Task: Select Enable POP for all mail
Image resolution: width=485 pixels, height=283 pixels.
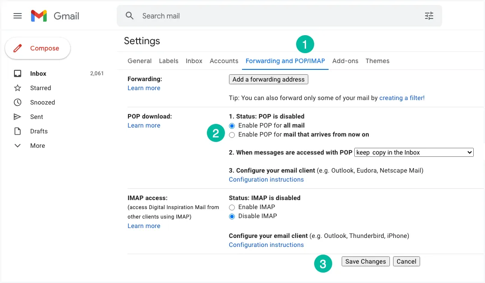Action: click(x=232, y=126)
